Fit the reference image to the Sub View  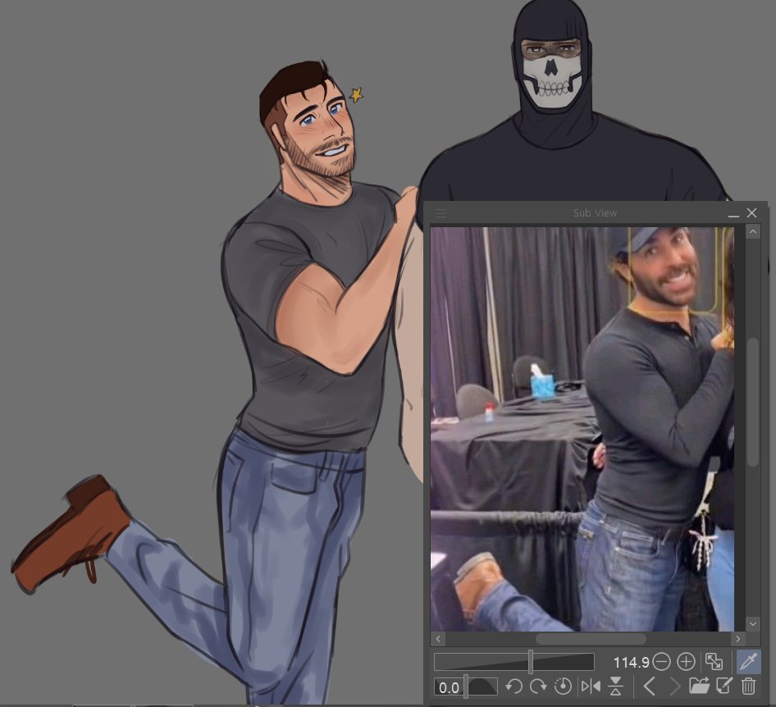pos(714,662)
